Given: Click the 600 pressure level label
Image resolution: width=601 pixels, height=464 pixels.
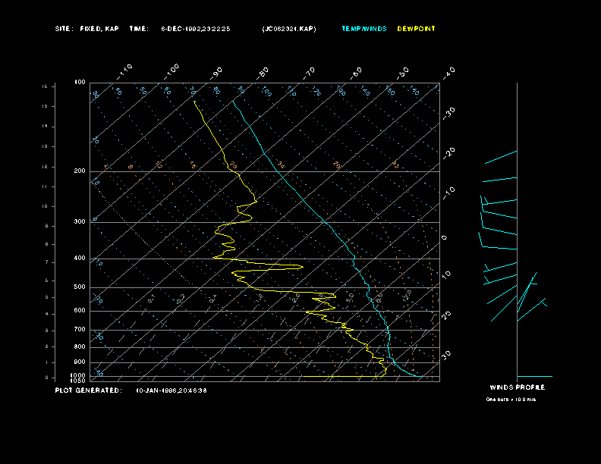Looking at the screenshot, I should (80, 311).
